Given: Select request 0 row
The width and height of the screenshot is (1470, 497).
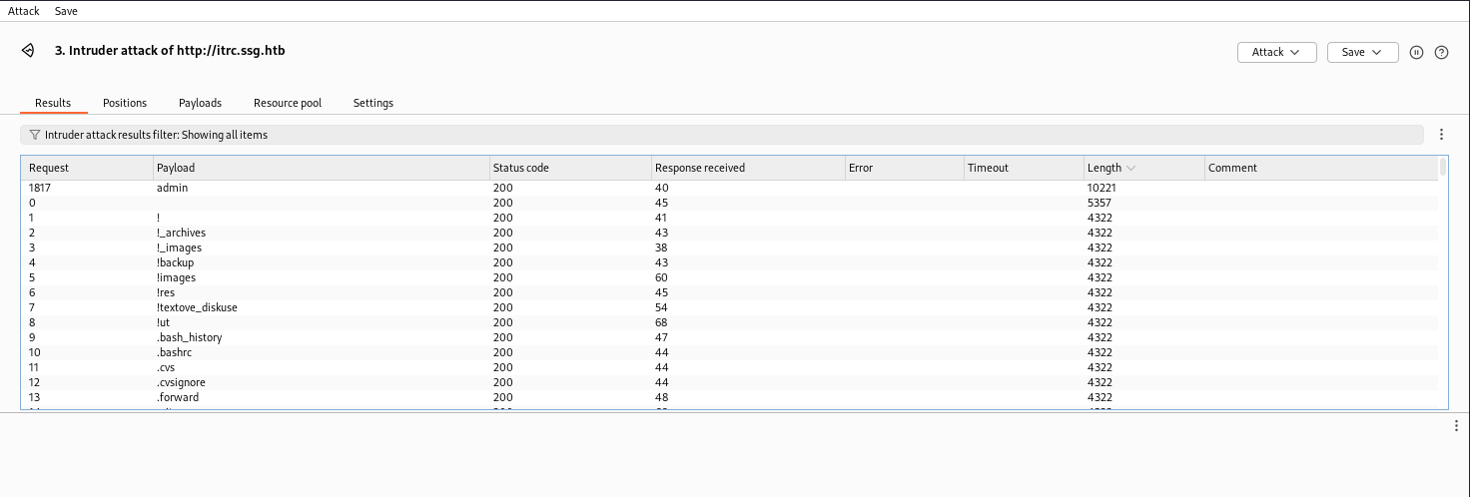Looking at the screenshot, I should [x=730, y=203].
